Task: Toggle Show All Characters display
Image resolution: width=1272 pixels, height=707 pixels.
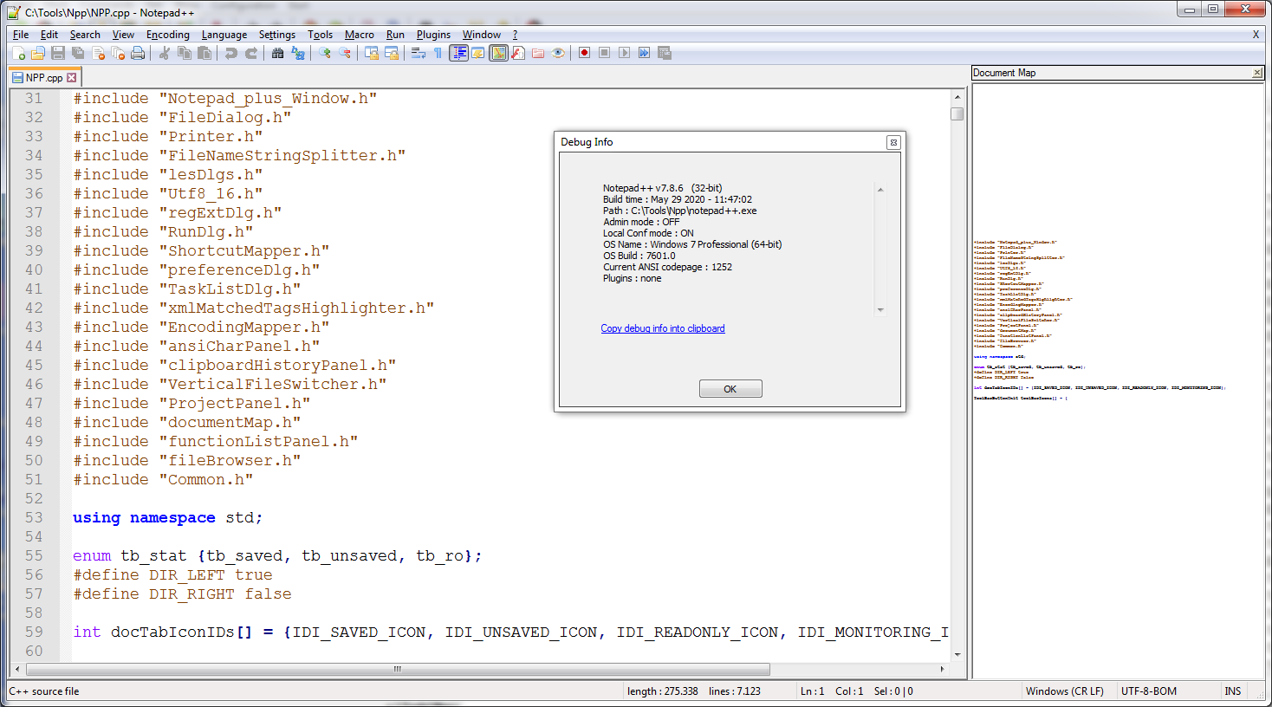Action: point(438,53)
